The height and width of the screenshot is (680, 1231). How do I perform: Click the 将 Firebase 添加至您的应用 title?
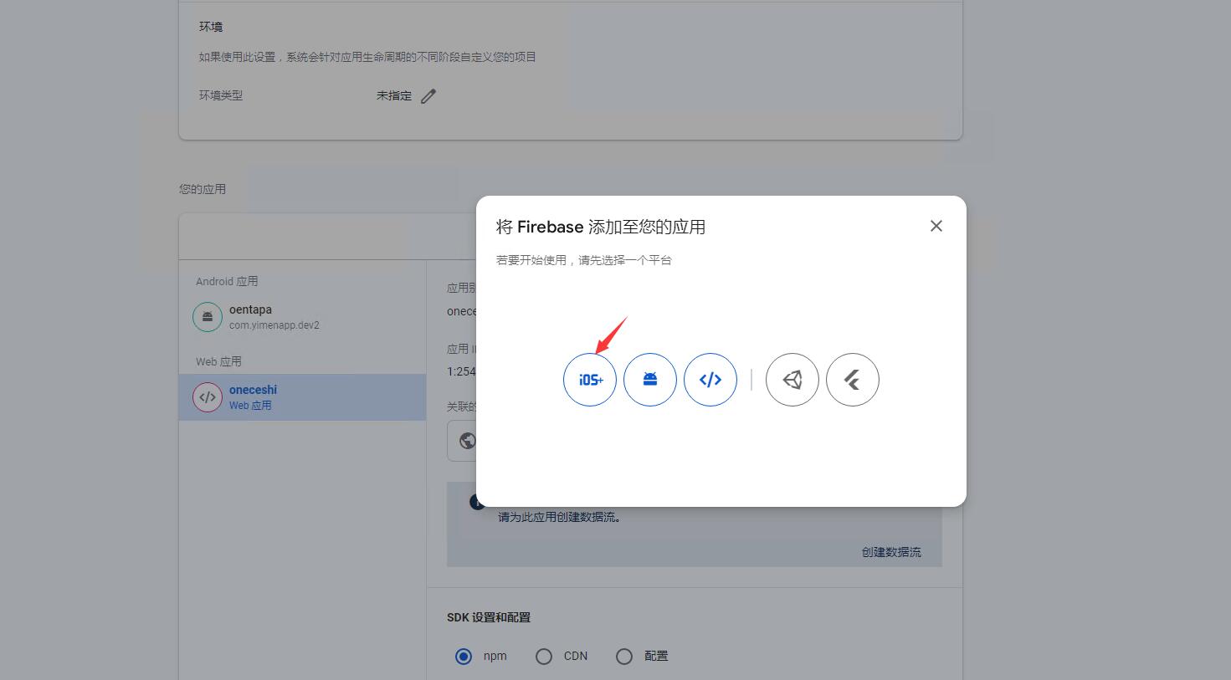[x=601, y=227]
